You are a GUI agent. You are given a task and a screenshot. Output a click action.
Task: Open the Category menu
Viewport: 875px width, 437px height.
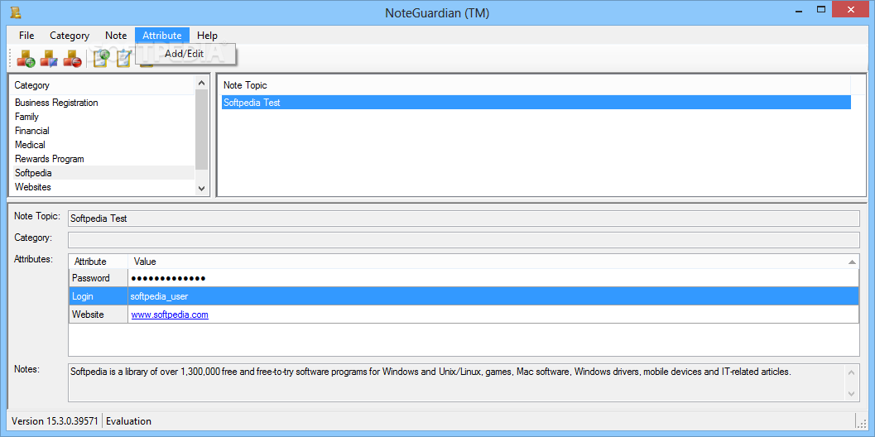pyautogui.click(x=70, y=35)
